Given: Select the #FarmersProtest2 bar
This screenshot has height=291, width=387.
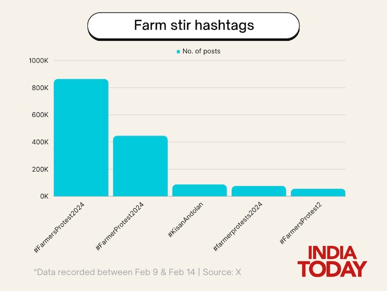Looking at the screenshot, I should click(x=318, y=192).
